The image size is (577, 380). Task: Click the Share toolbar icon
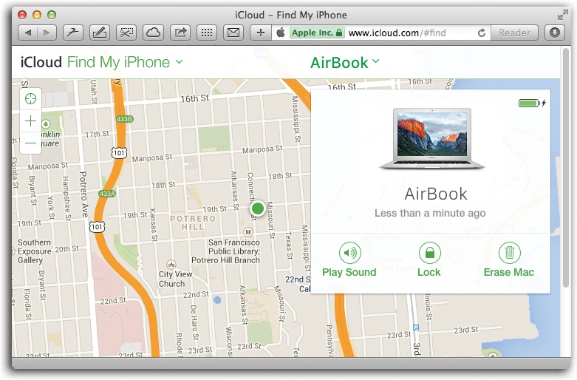click(x=180, y=33)
